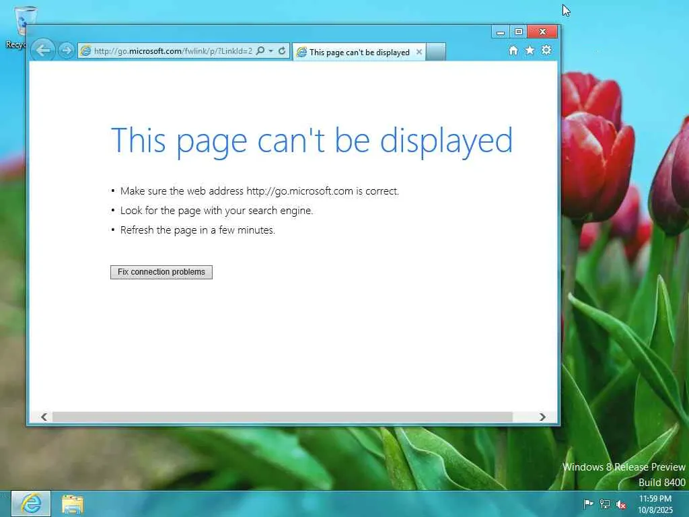Go to the Home page icon
Viewport: 689px width, 517px height.
tap(513, 50)
